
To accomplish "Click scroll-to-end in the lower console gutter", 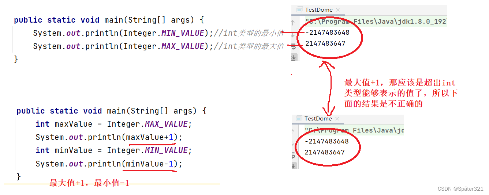I will pos(294,165).
